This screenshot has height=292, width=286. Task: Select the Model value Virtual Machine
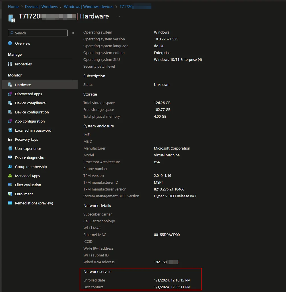pos(167,155)
